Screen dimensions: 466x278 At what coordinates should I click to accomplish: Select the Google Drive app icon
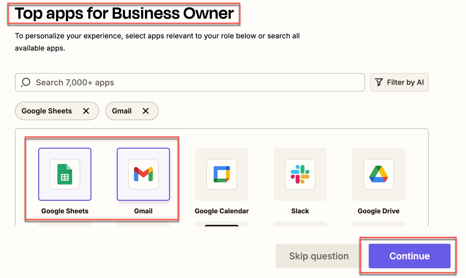point(379,174)
